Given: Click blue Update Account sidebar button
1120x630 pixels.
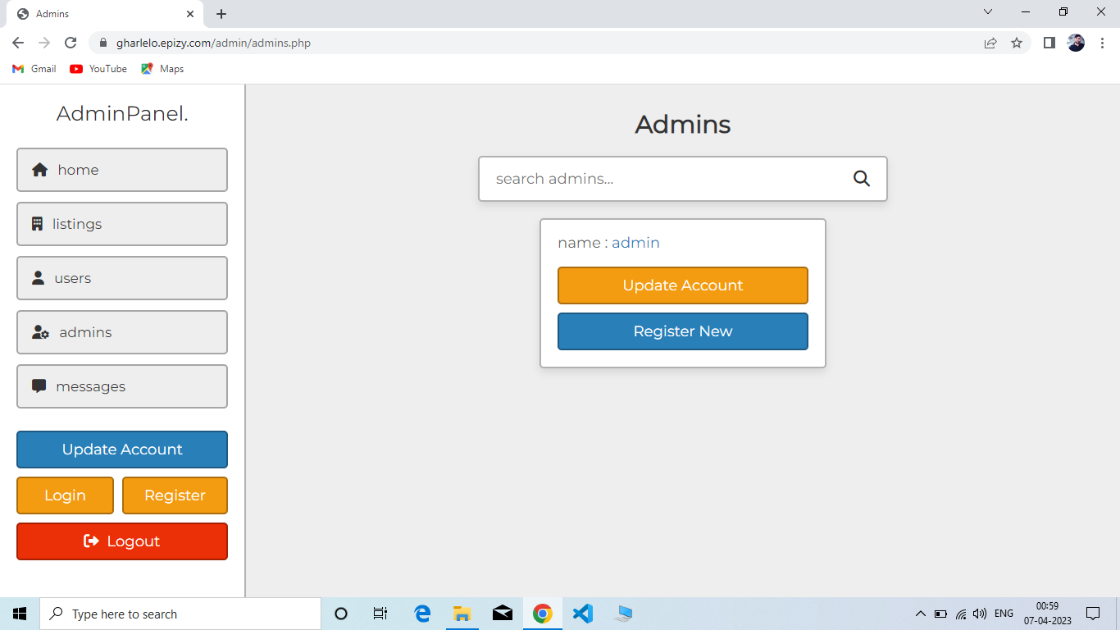Looking at the screenshot, I should point(122,450).
